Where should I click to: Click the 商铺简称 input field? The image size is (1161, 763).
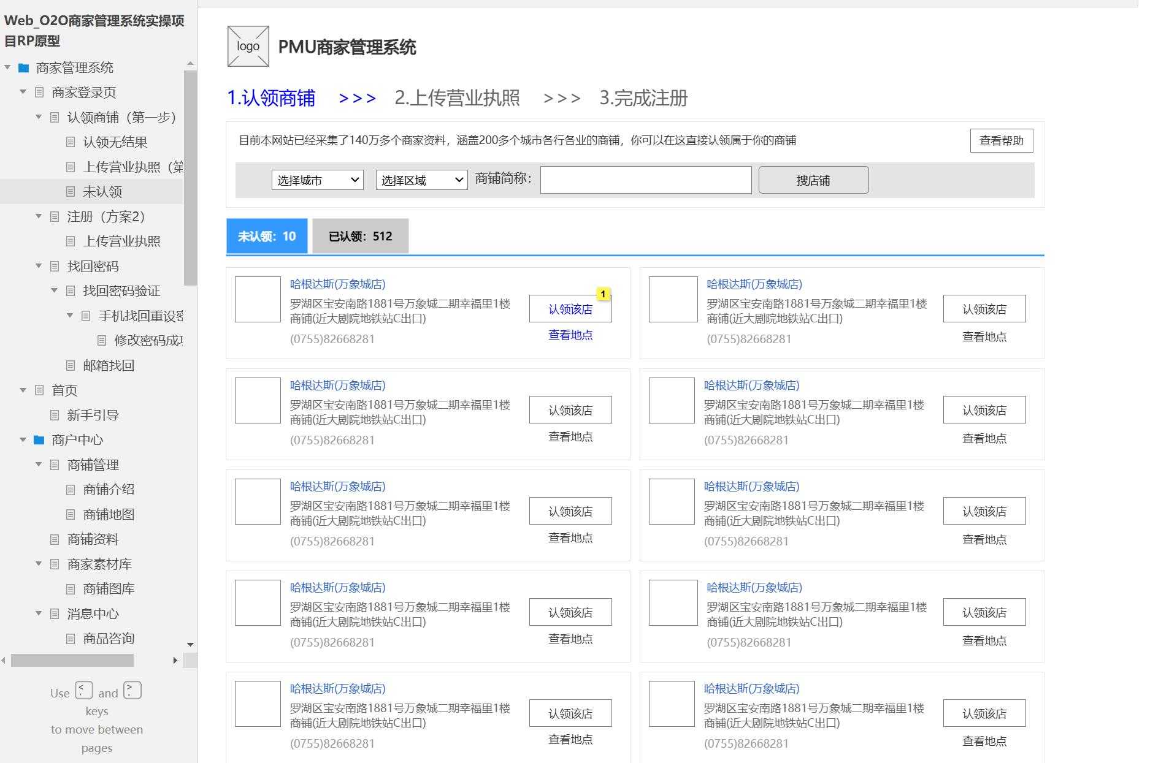tap(645, 180)
